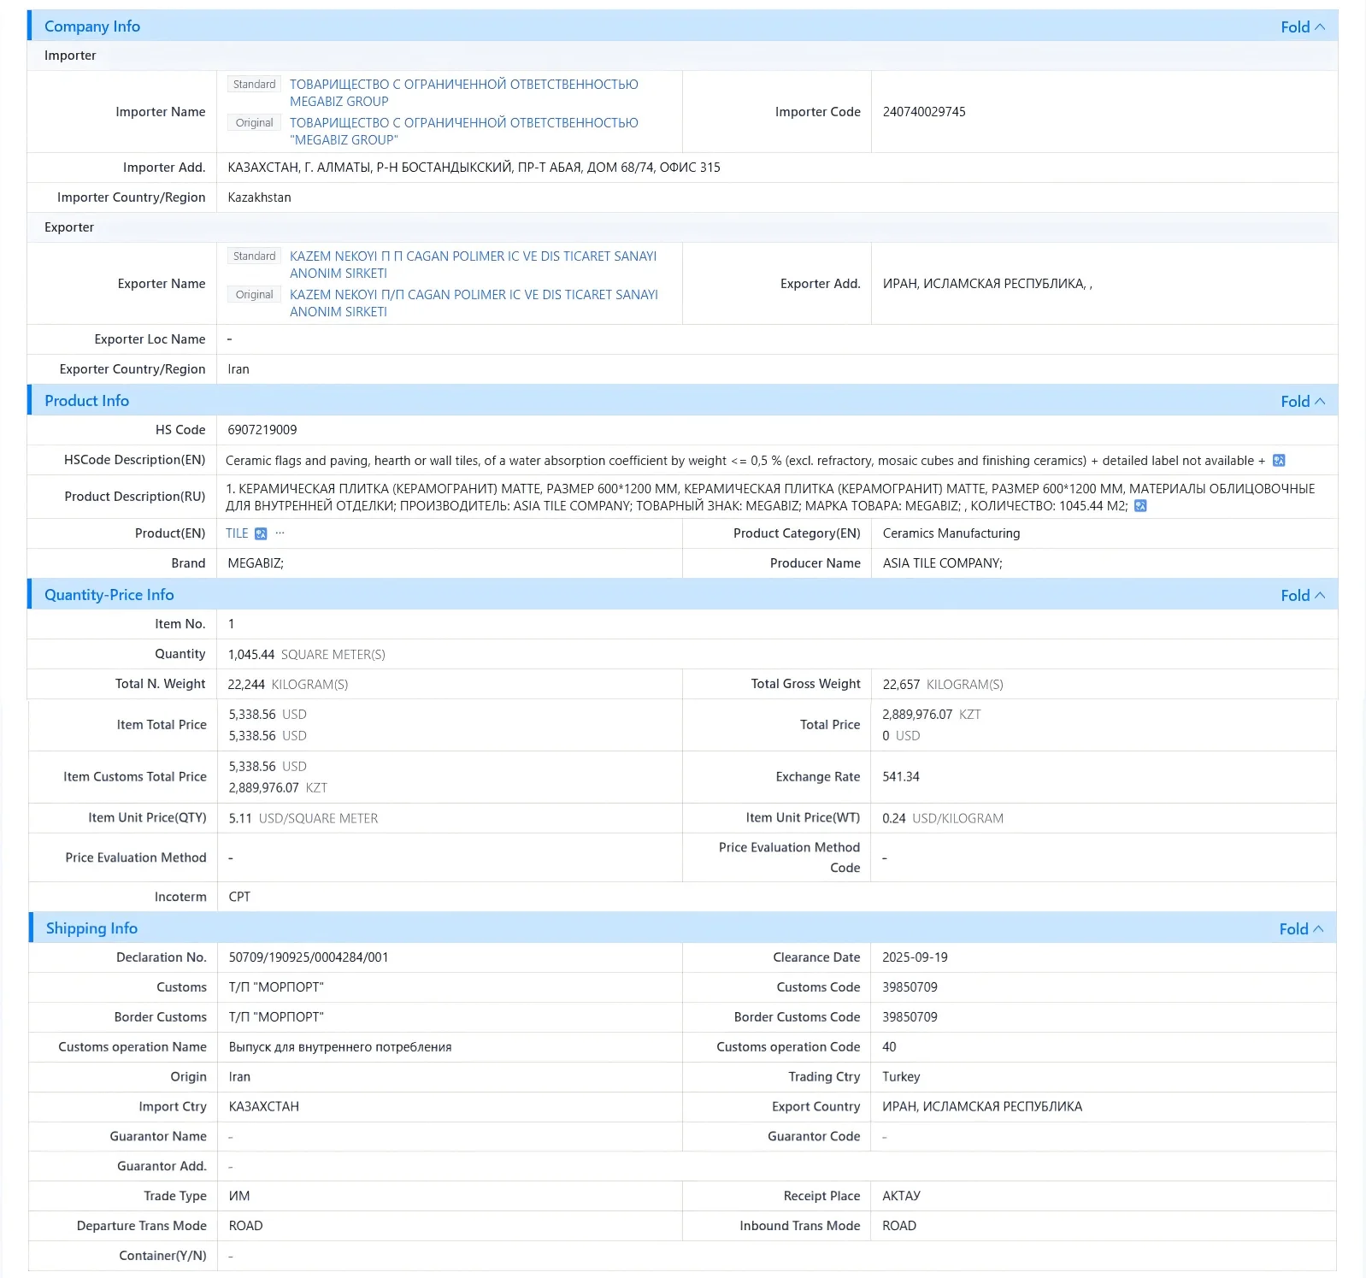The image size is (1366, 1278).
Task: Fold the Product Info section
Action: (1303, 401)
